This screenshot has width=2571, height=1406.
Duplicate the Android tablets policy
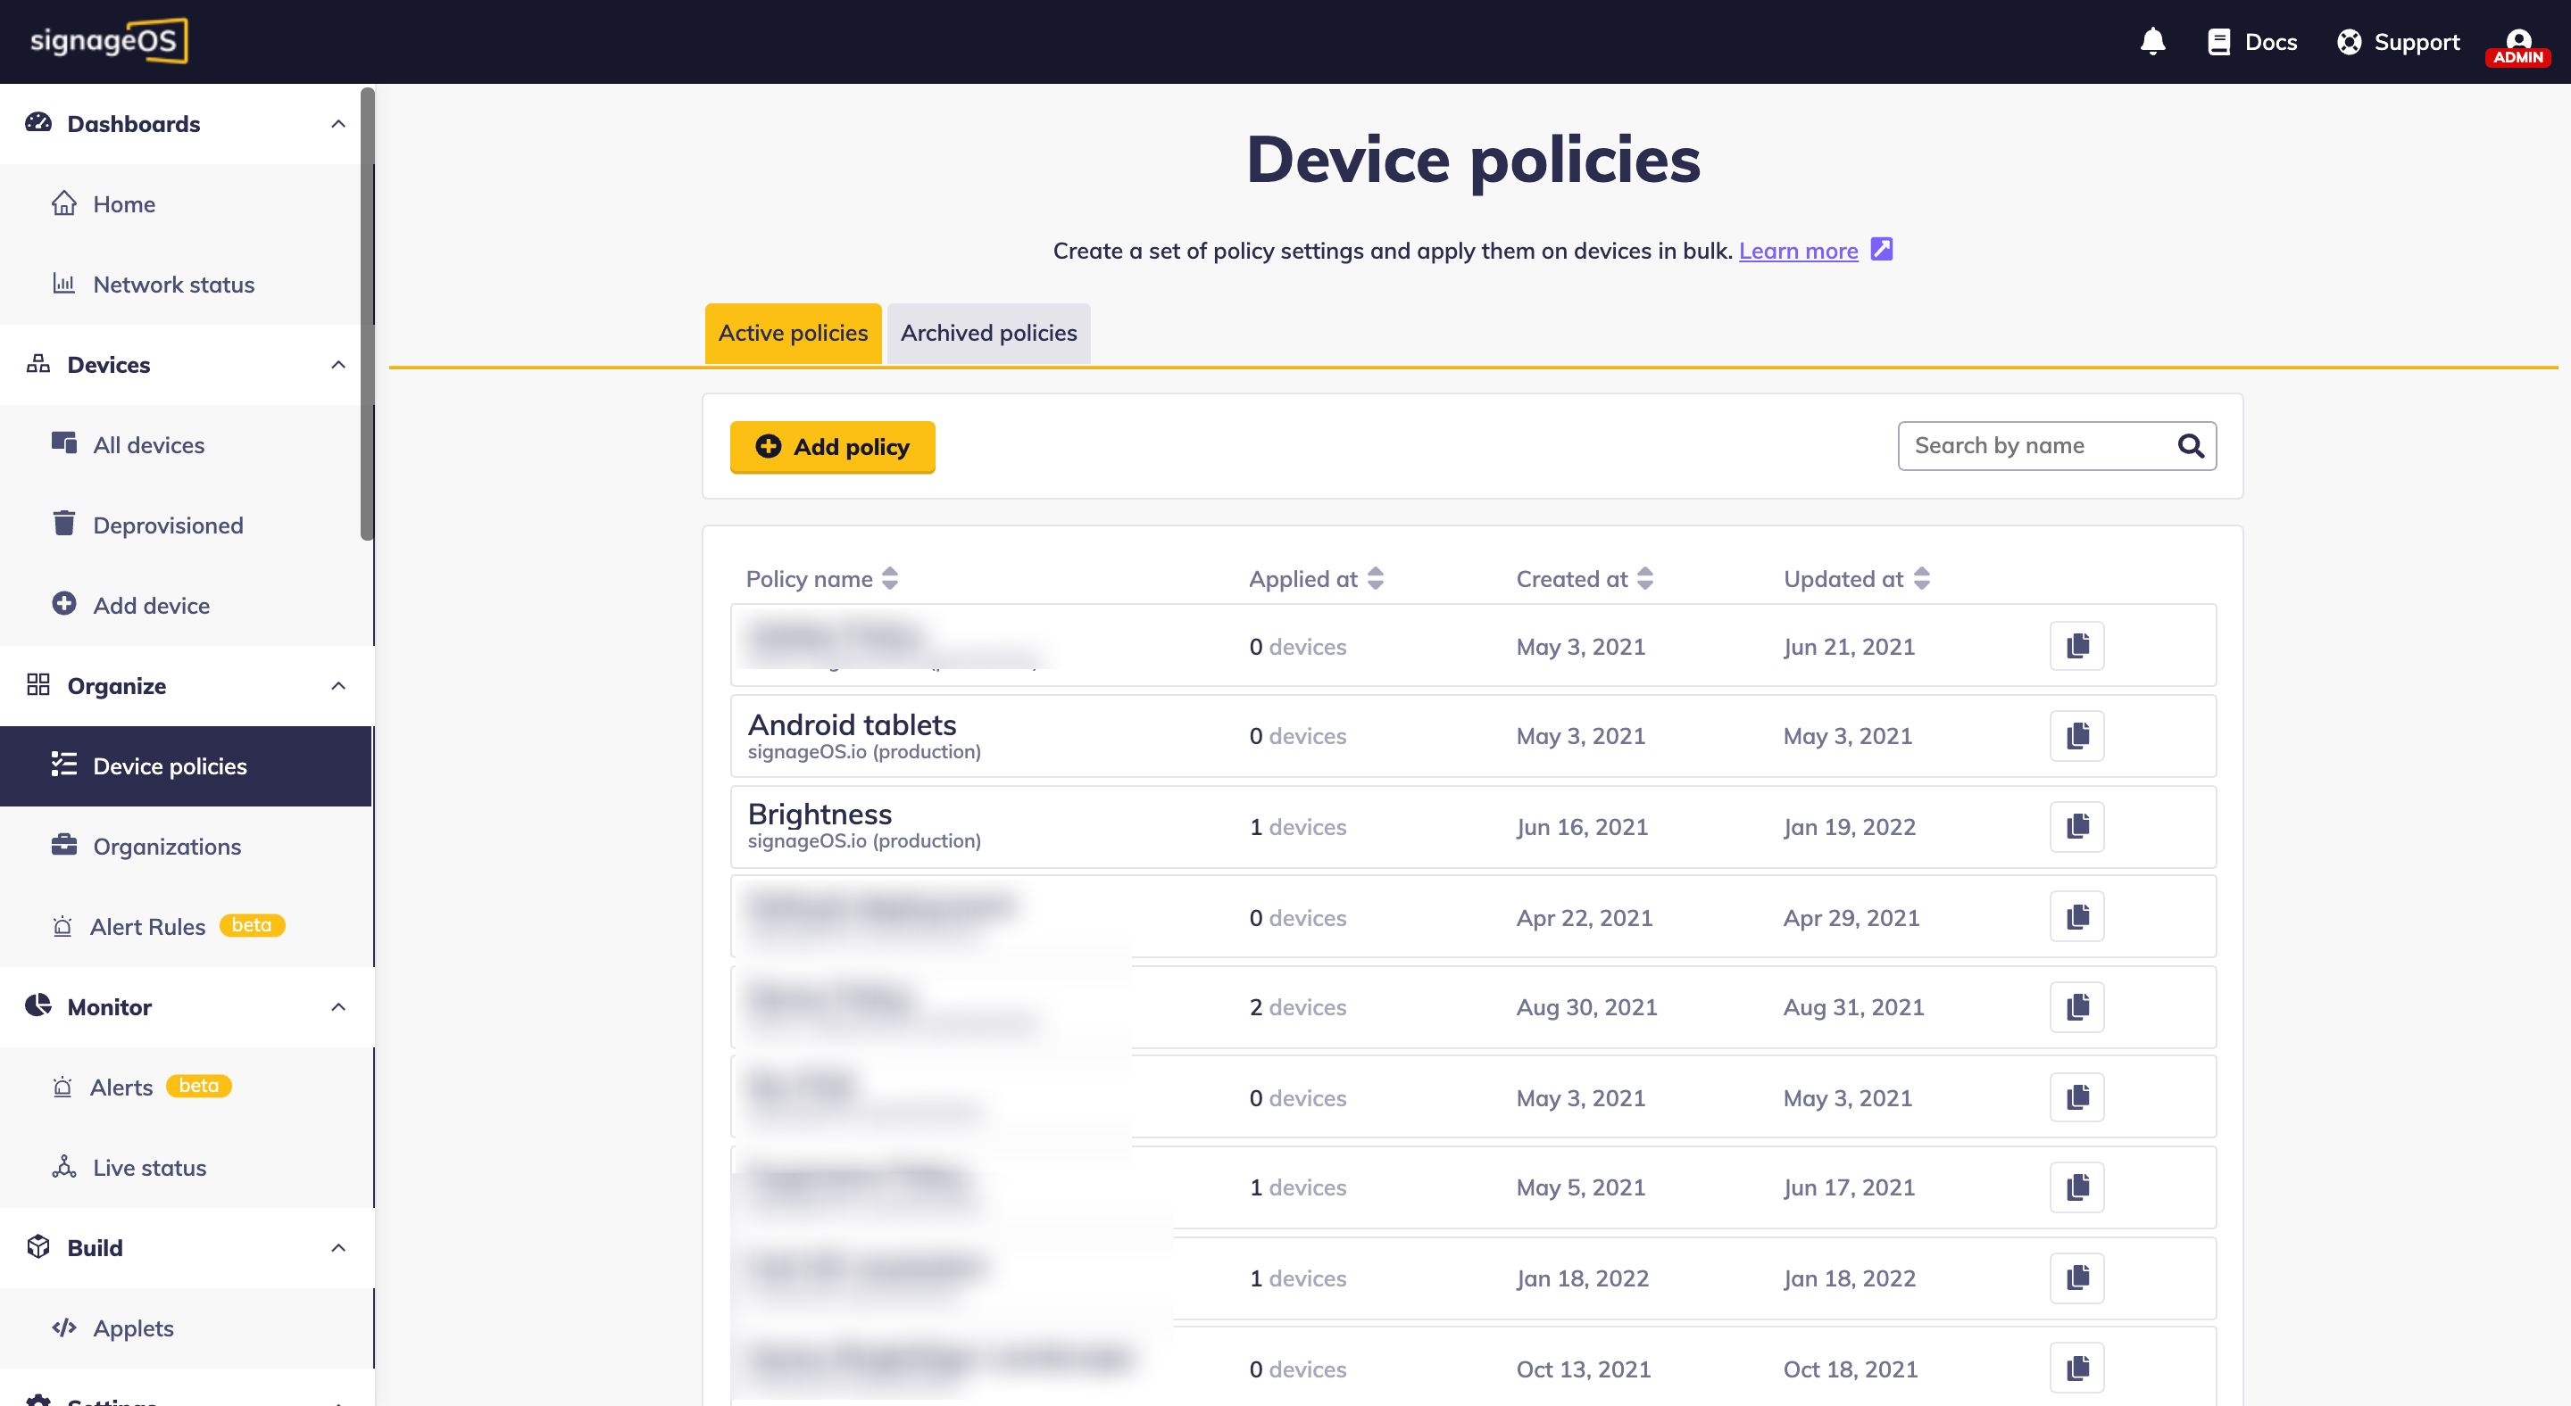(x=2076, y=736)
